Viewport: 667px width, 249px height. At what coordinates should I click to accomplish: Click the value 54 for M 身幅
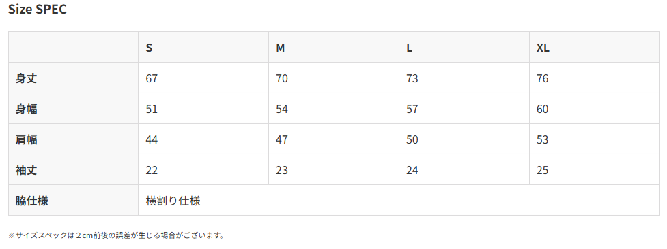click(x=281, y=109)
